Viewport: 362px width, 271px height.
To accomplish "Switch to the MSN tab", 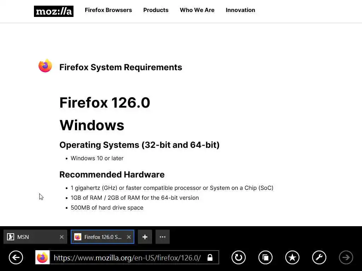I will pos(35,237).
